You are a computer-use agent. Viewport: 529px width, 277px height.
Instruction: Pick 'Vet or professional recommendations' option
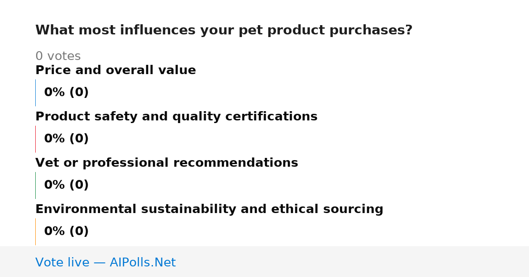167,163
